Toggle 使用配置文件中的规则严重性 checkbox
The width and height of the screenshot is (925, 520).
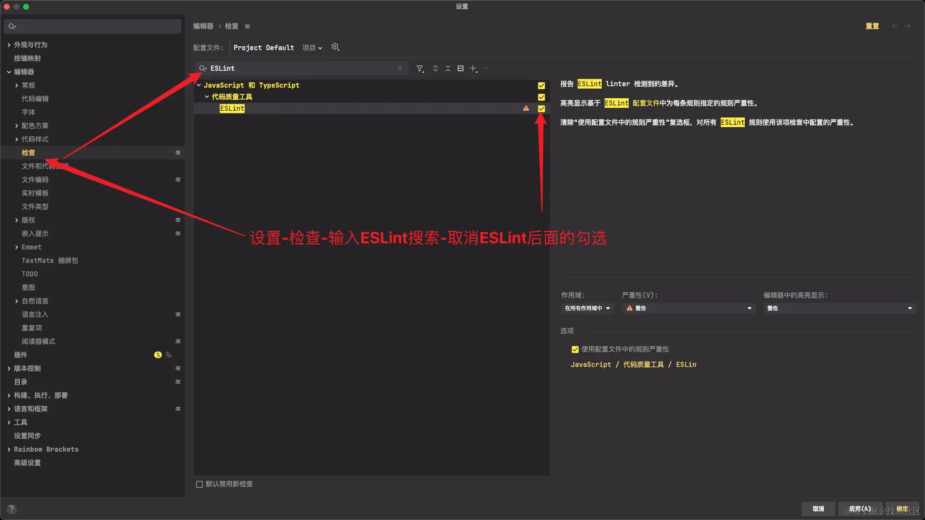pyautogui.click(x=575, y=350)
